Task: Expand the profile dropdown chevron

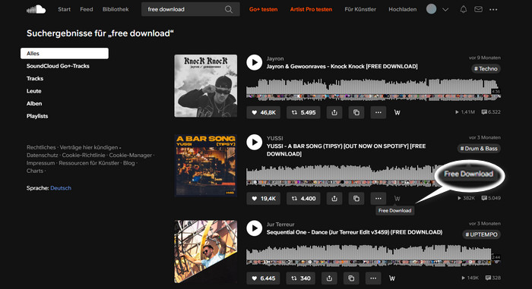Action: tap(445, 10)
